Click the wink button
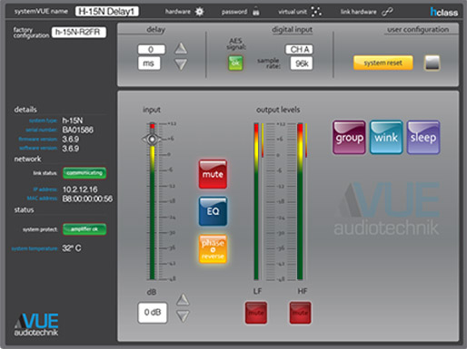467x349 pixels. click(x=386, y=138)
